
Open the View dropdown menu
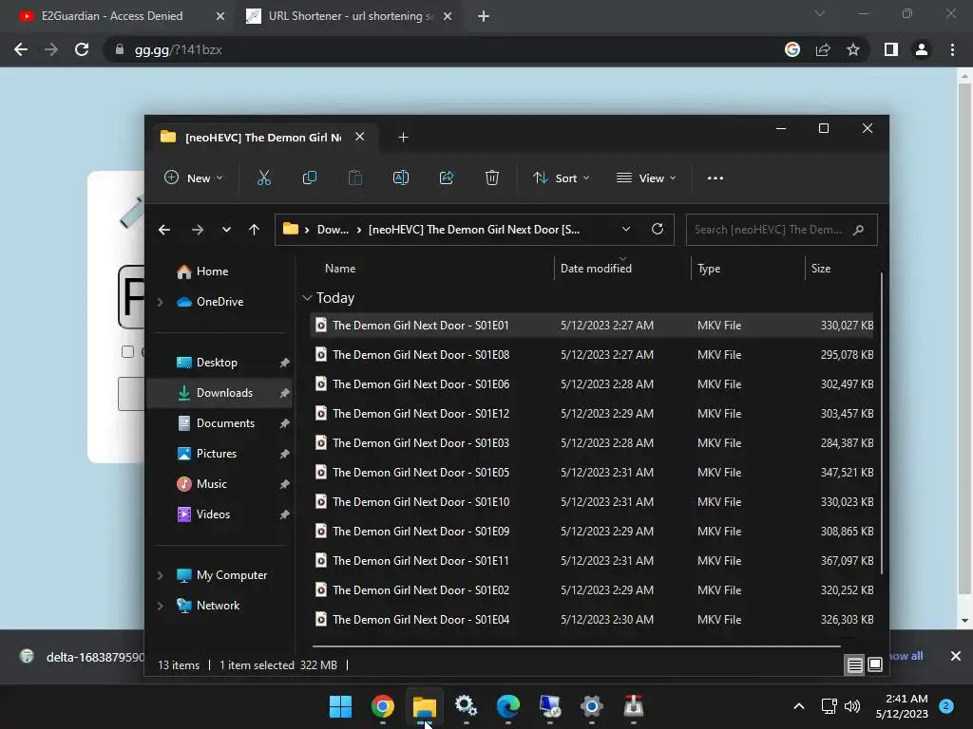click(x=646, y=178)
